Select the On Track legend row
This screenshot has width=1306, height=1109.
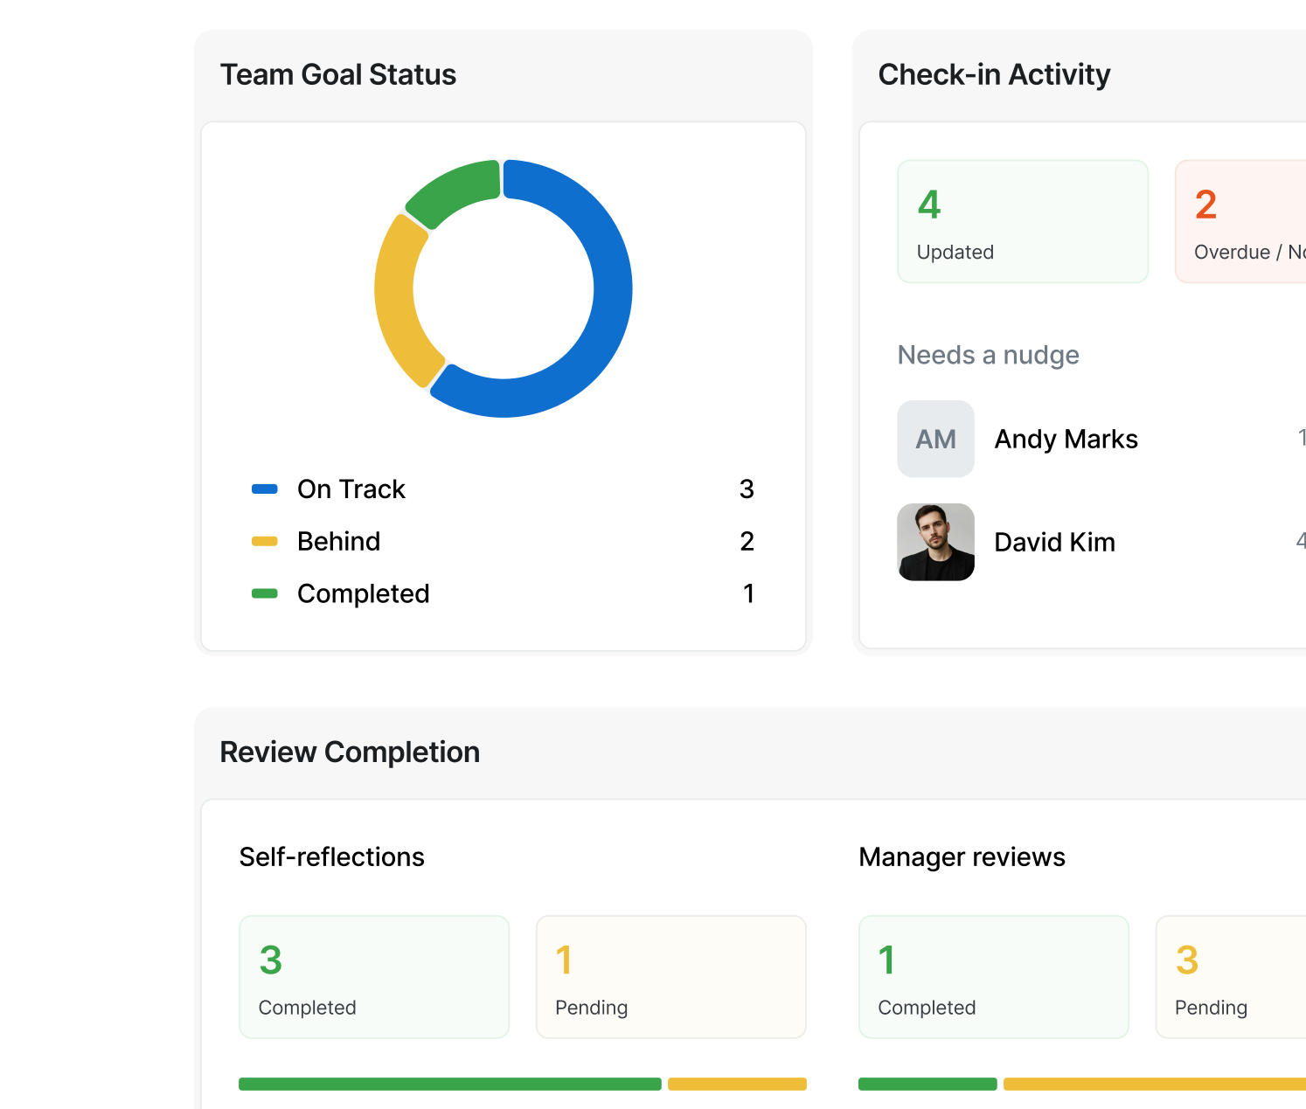(x=503, y=489)
